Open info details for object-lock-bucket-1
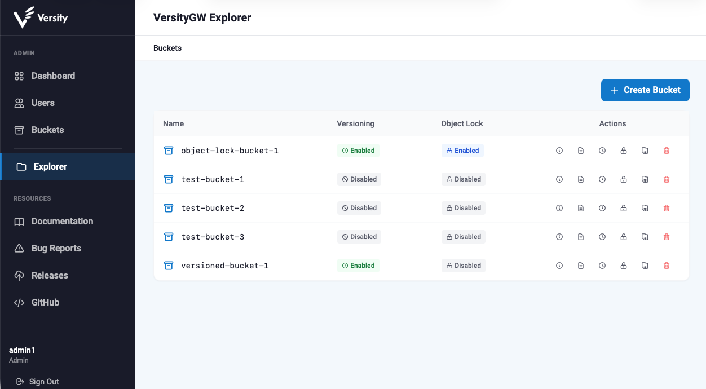 pos(559,151)
